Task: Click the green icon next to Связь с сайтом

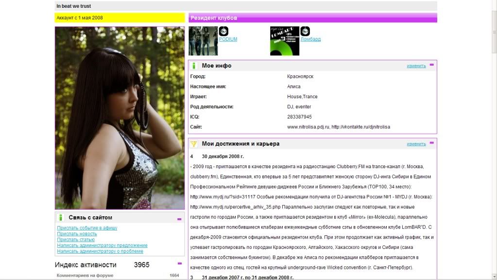Action: pyautogui.click(x=60, y=217)
